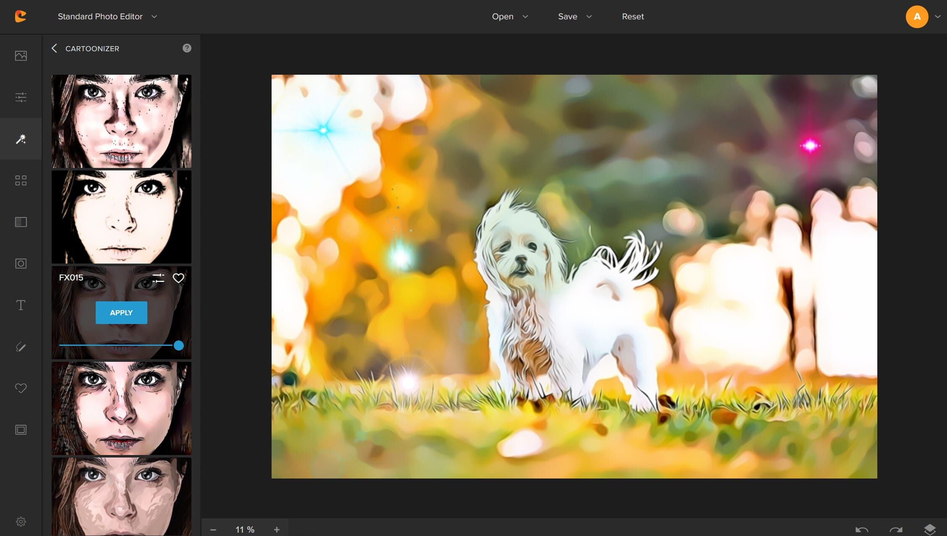
Task: Favorite the FX015 effect with heart
Action: (x=178, y=278)
